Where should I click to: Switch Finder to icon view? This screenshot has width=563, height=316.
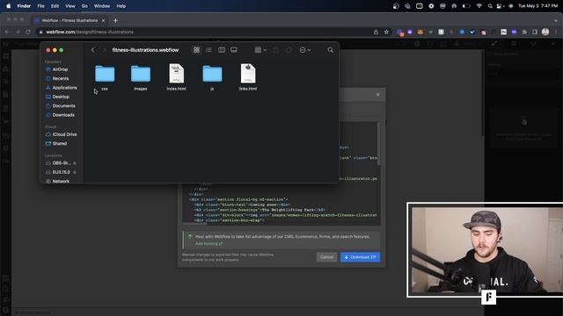pyautogui.click(x=196, y=50)
